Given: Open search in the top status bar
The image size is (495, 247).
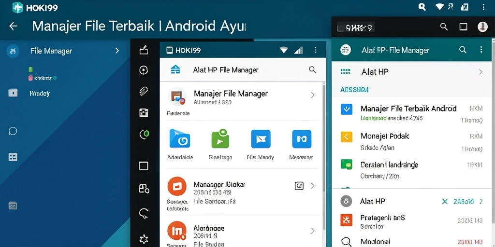Looking at the screenshot, I should click(422, 7).
